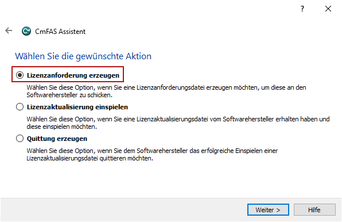Select the Lizenzanforderung erzeugen radio button
The height and width of the screenshot is (222, 342).
click(x=20, y=75)
